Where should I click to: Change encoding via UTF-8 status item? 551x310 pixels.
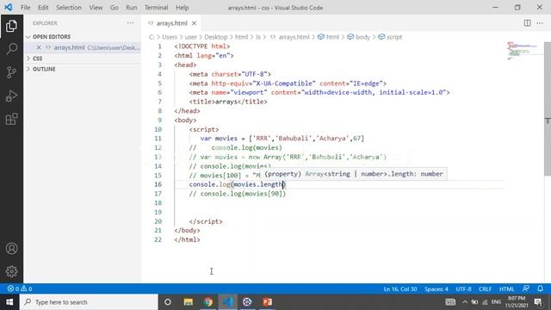(463, 289)
